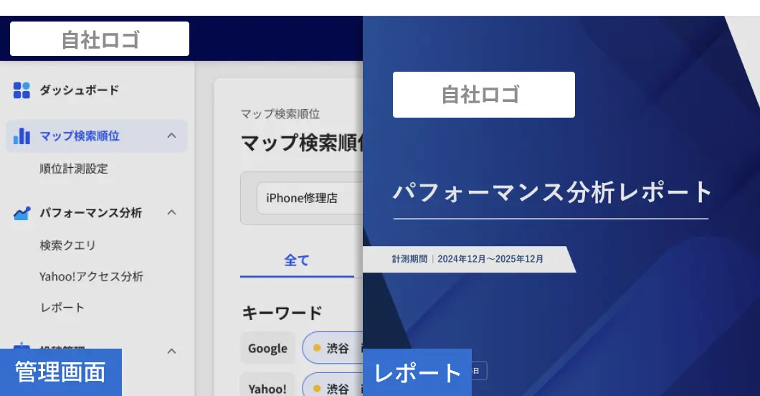Image resolution: width=760 pixels, height=396 pixels.
Task: Open Yahoo!アクセス分析 submenu item
Action: click(91, 276)
